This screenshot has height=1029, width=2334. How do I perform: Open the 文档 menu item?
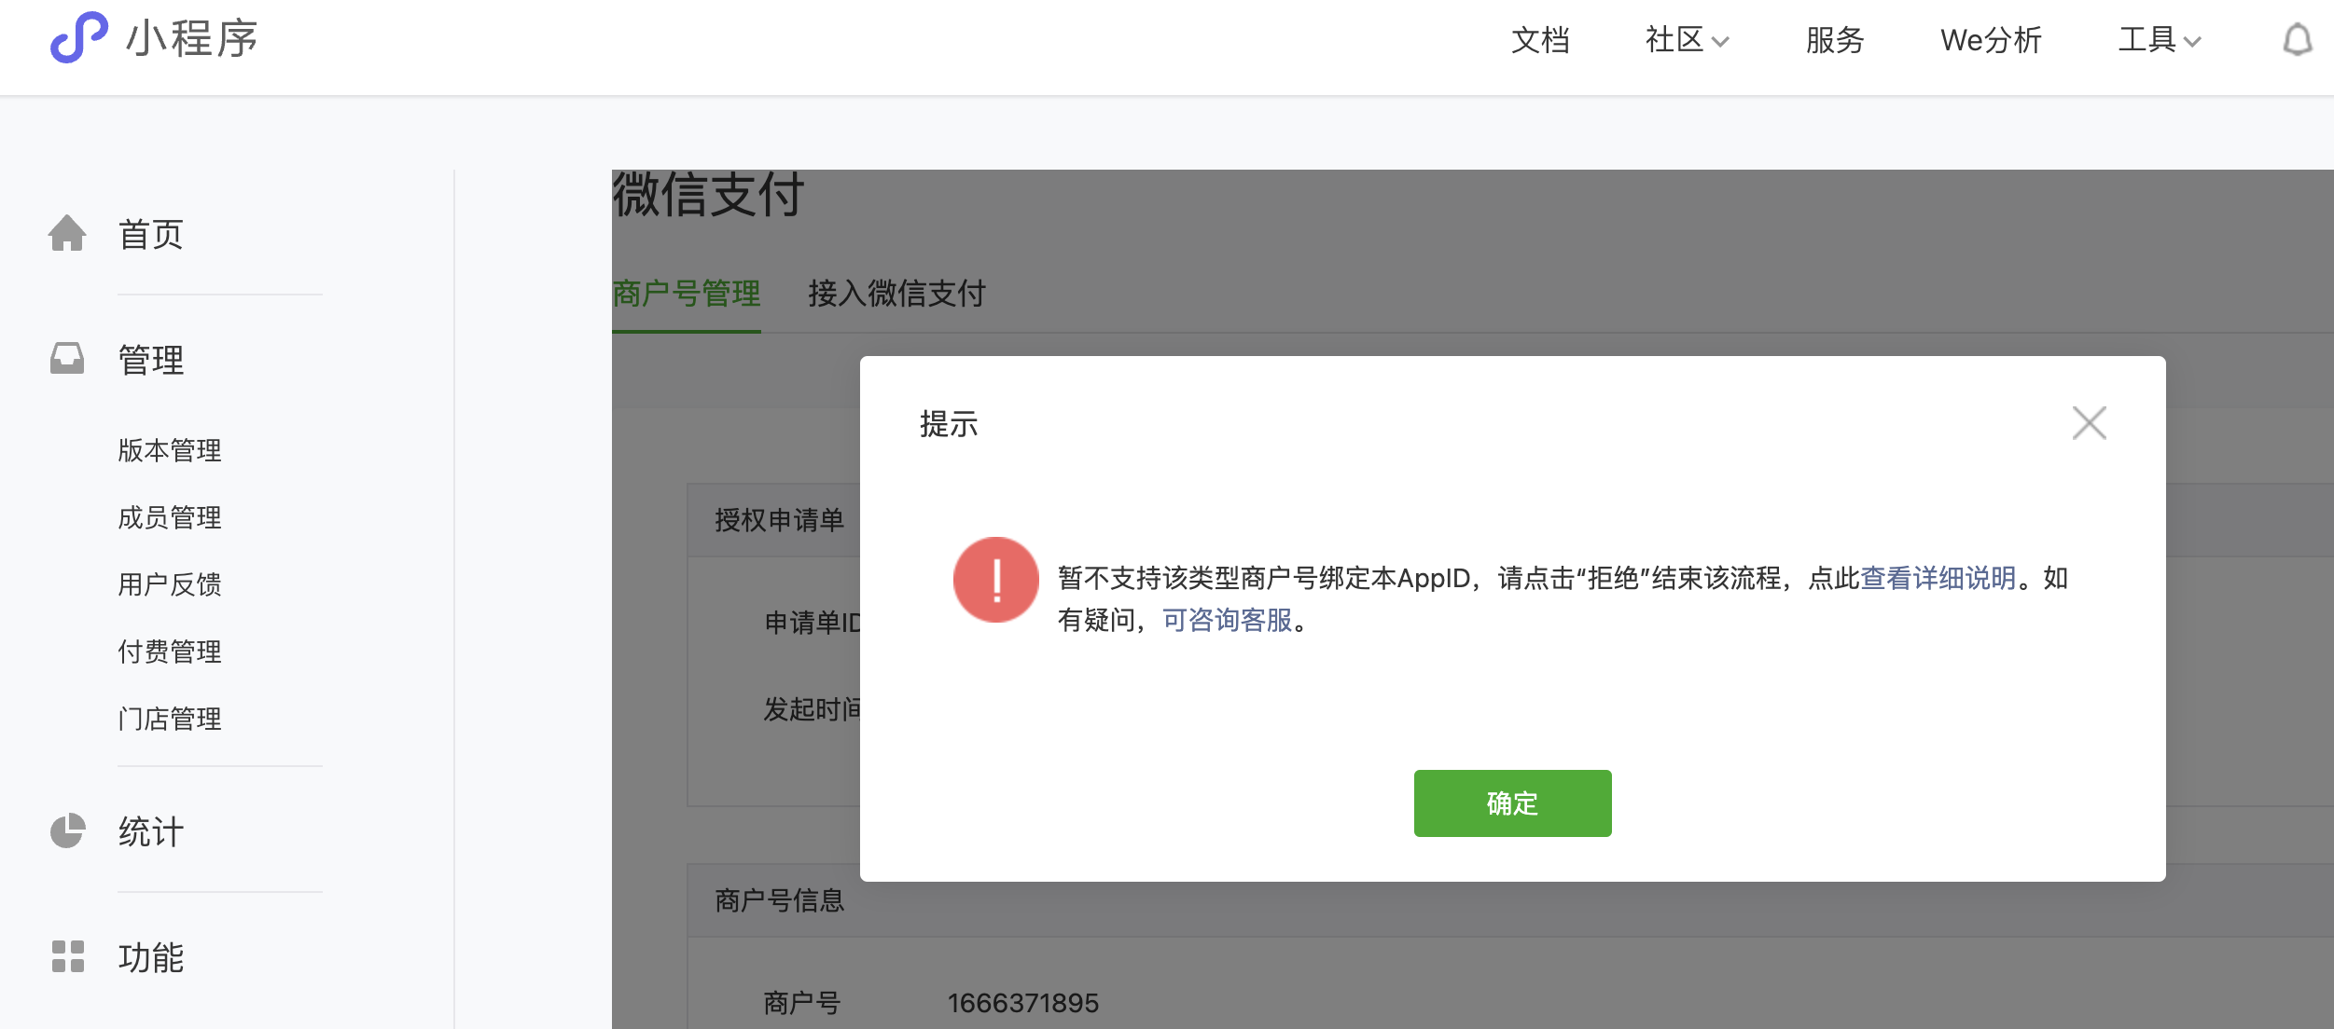click(1540, 40)
